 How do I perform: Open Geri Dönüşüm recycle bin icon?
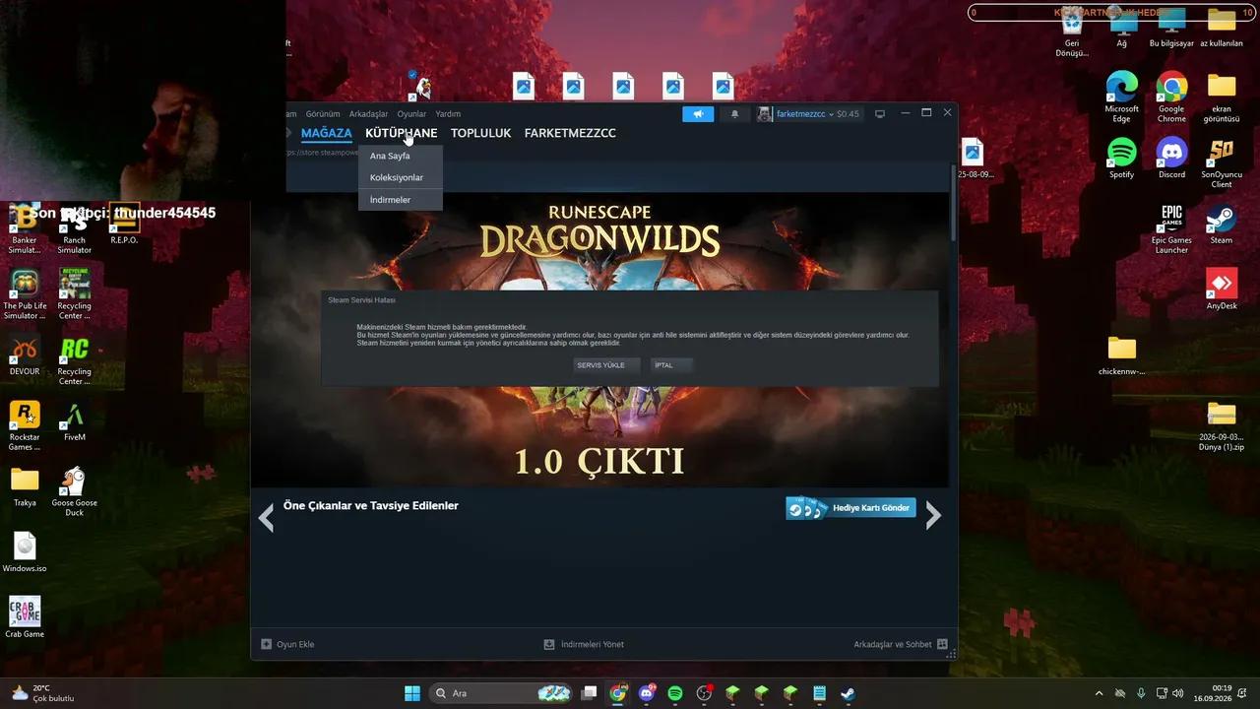pos(1072,32)
